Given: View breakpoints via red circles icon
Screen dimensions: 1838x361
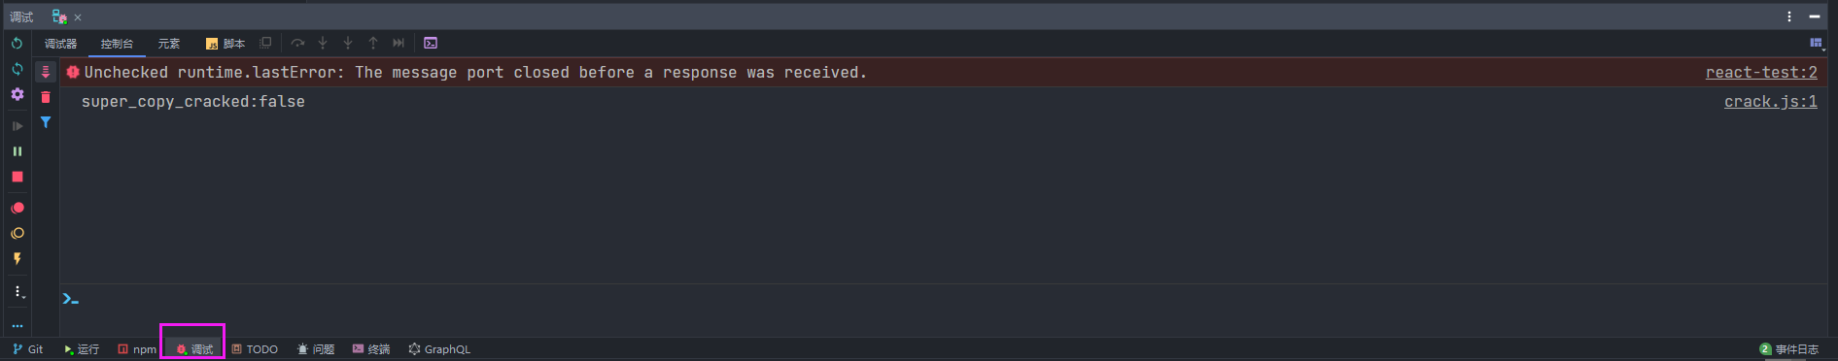Looking at the screenshot, I should [x=17, y=208].
